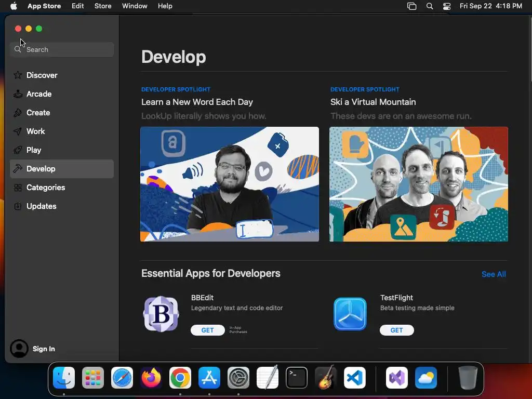Click 'Legendary text and code editor' subtitle

pyautogui.click(x=237, y=308)
